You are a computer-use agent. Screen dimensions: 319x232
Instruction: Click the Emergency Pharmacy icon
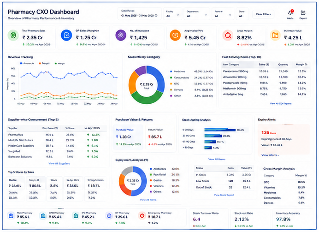click(x=142, y=215)
